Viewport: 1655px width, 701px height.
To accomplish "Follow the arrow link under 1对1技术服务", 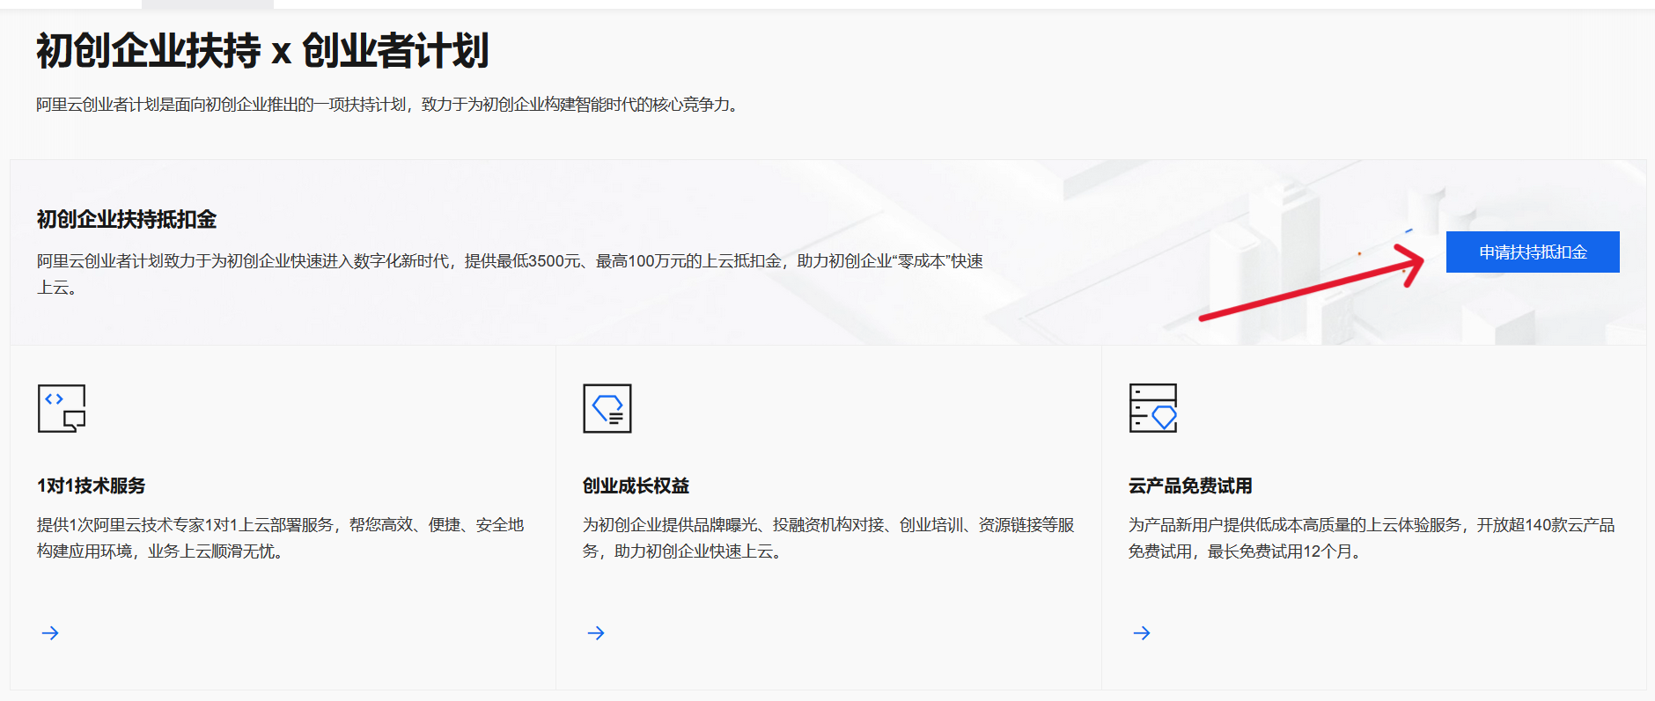I will point(50,633).
